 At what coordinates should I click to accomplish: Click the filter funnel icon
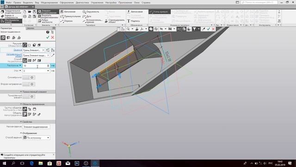pyautogui.click(x=194, y=29)
